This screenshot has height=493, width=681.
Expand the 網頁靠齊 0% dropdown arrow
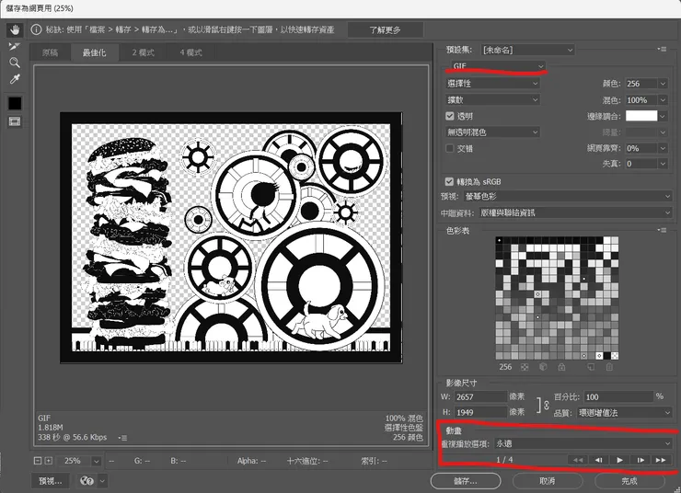pyautogui.click(x=663, y=148)
